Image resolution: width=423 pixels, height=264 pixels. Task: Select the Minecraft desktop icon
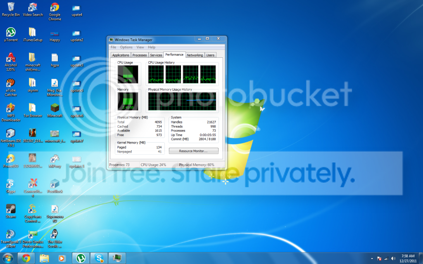(55, 111)
